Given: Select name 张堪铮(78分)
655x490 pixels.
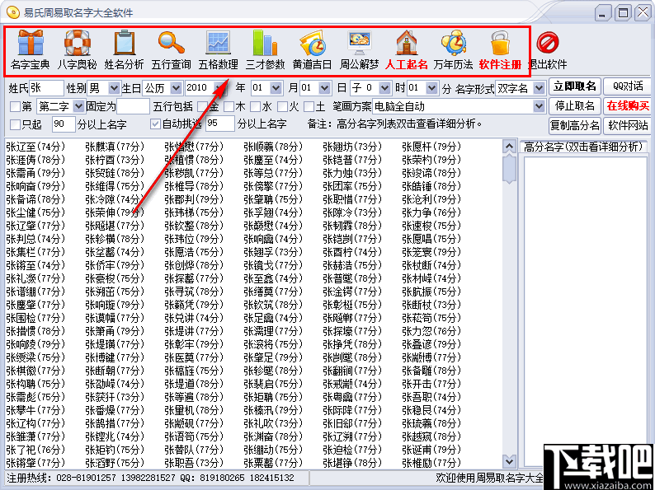Looking at the screenshot, I should 352,463.
